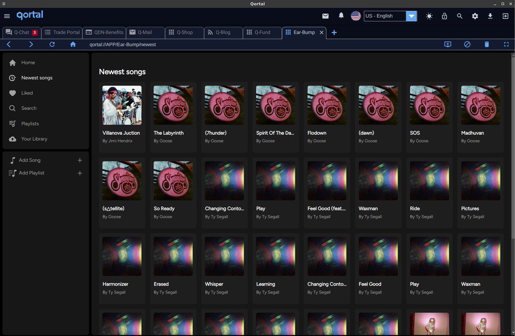Click the "Feel Good (feat..." song title

[327, 209]
